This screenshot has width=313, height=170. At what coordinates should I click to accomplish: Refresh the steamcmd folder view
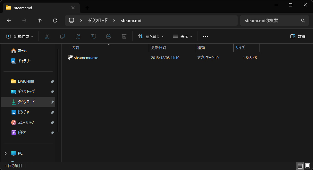[x=55, y=21]
